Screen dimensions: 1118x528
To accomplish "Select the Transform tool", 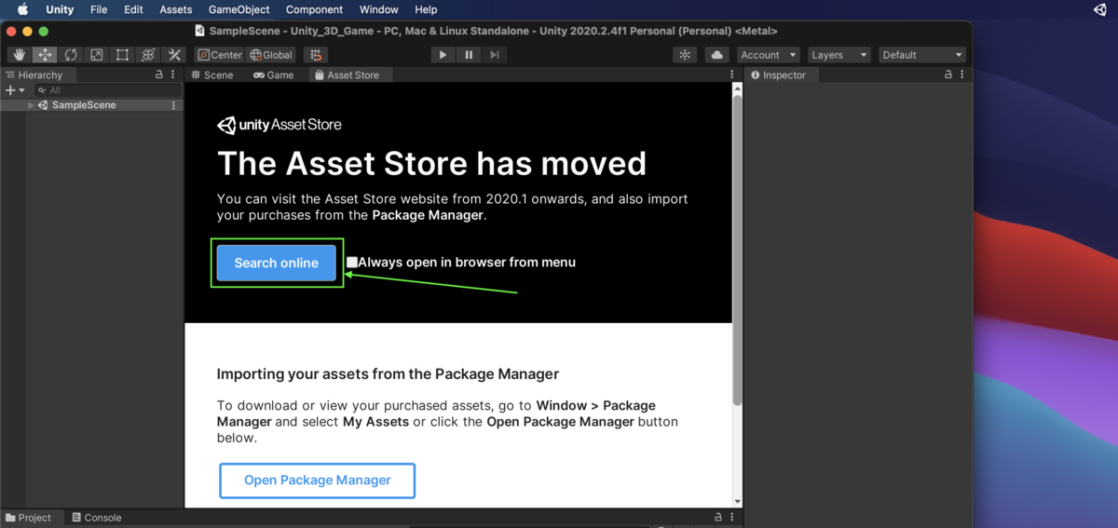I will click(148, 55).
